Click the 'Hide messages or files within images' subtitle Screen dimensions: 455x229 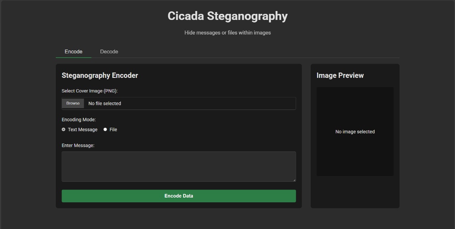227,33
